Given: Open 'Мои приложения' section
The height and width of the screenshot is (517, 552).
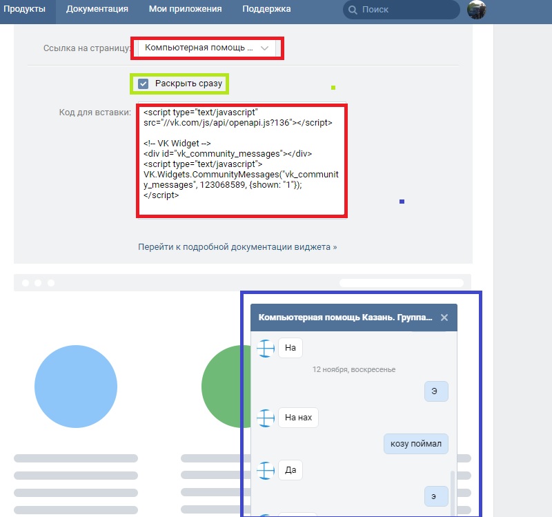Looking at the screenshot, I should [x=185, y=9].
